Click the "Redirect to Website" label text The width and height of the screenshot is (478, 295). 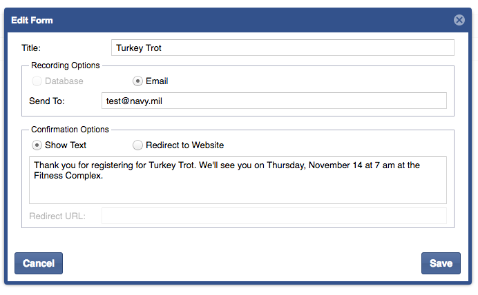[184, 145]
